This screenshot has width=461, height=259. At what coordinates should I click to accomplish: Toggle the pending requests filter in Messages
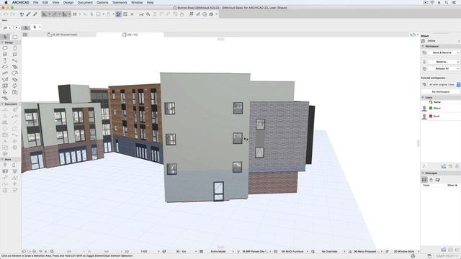431,180
